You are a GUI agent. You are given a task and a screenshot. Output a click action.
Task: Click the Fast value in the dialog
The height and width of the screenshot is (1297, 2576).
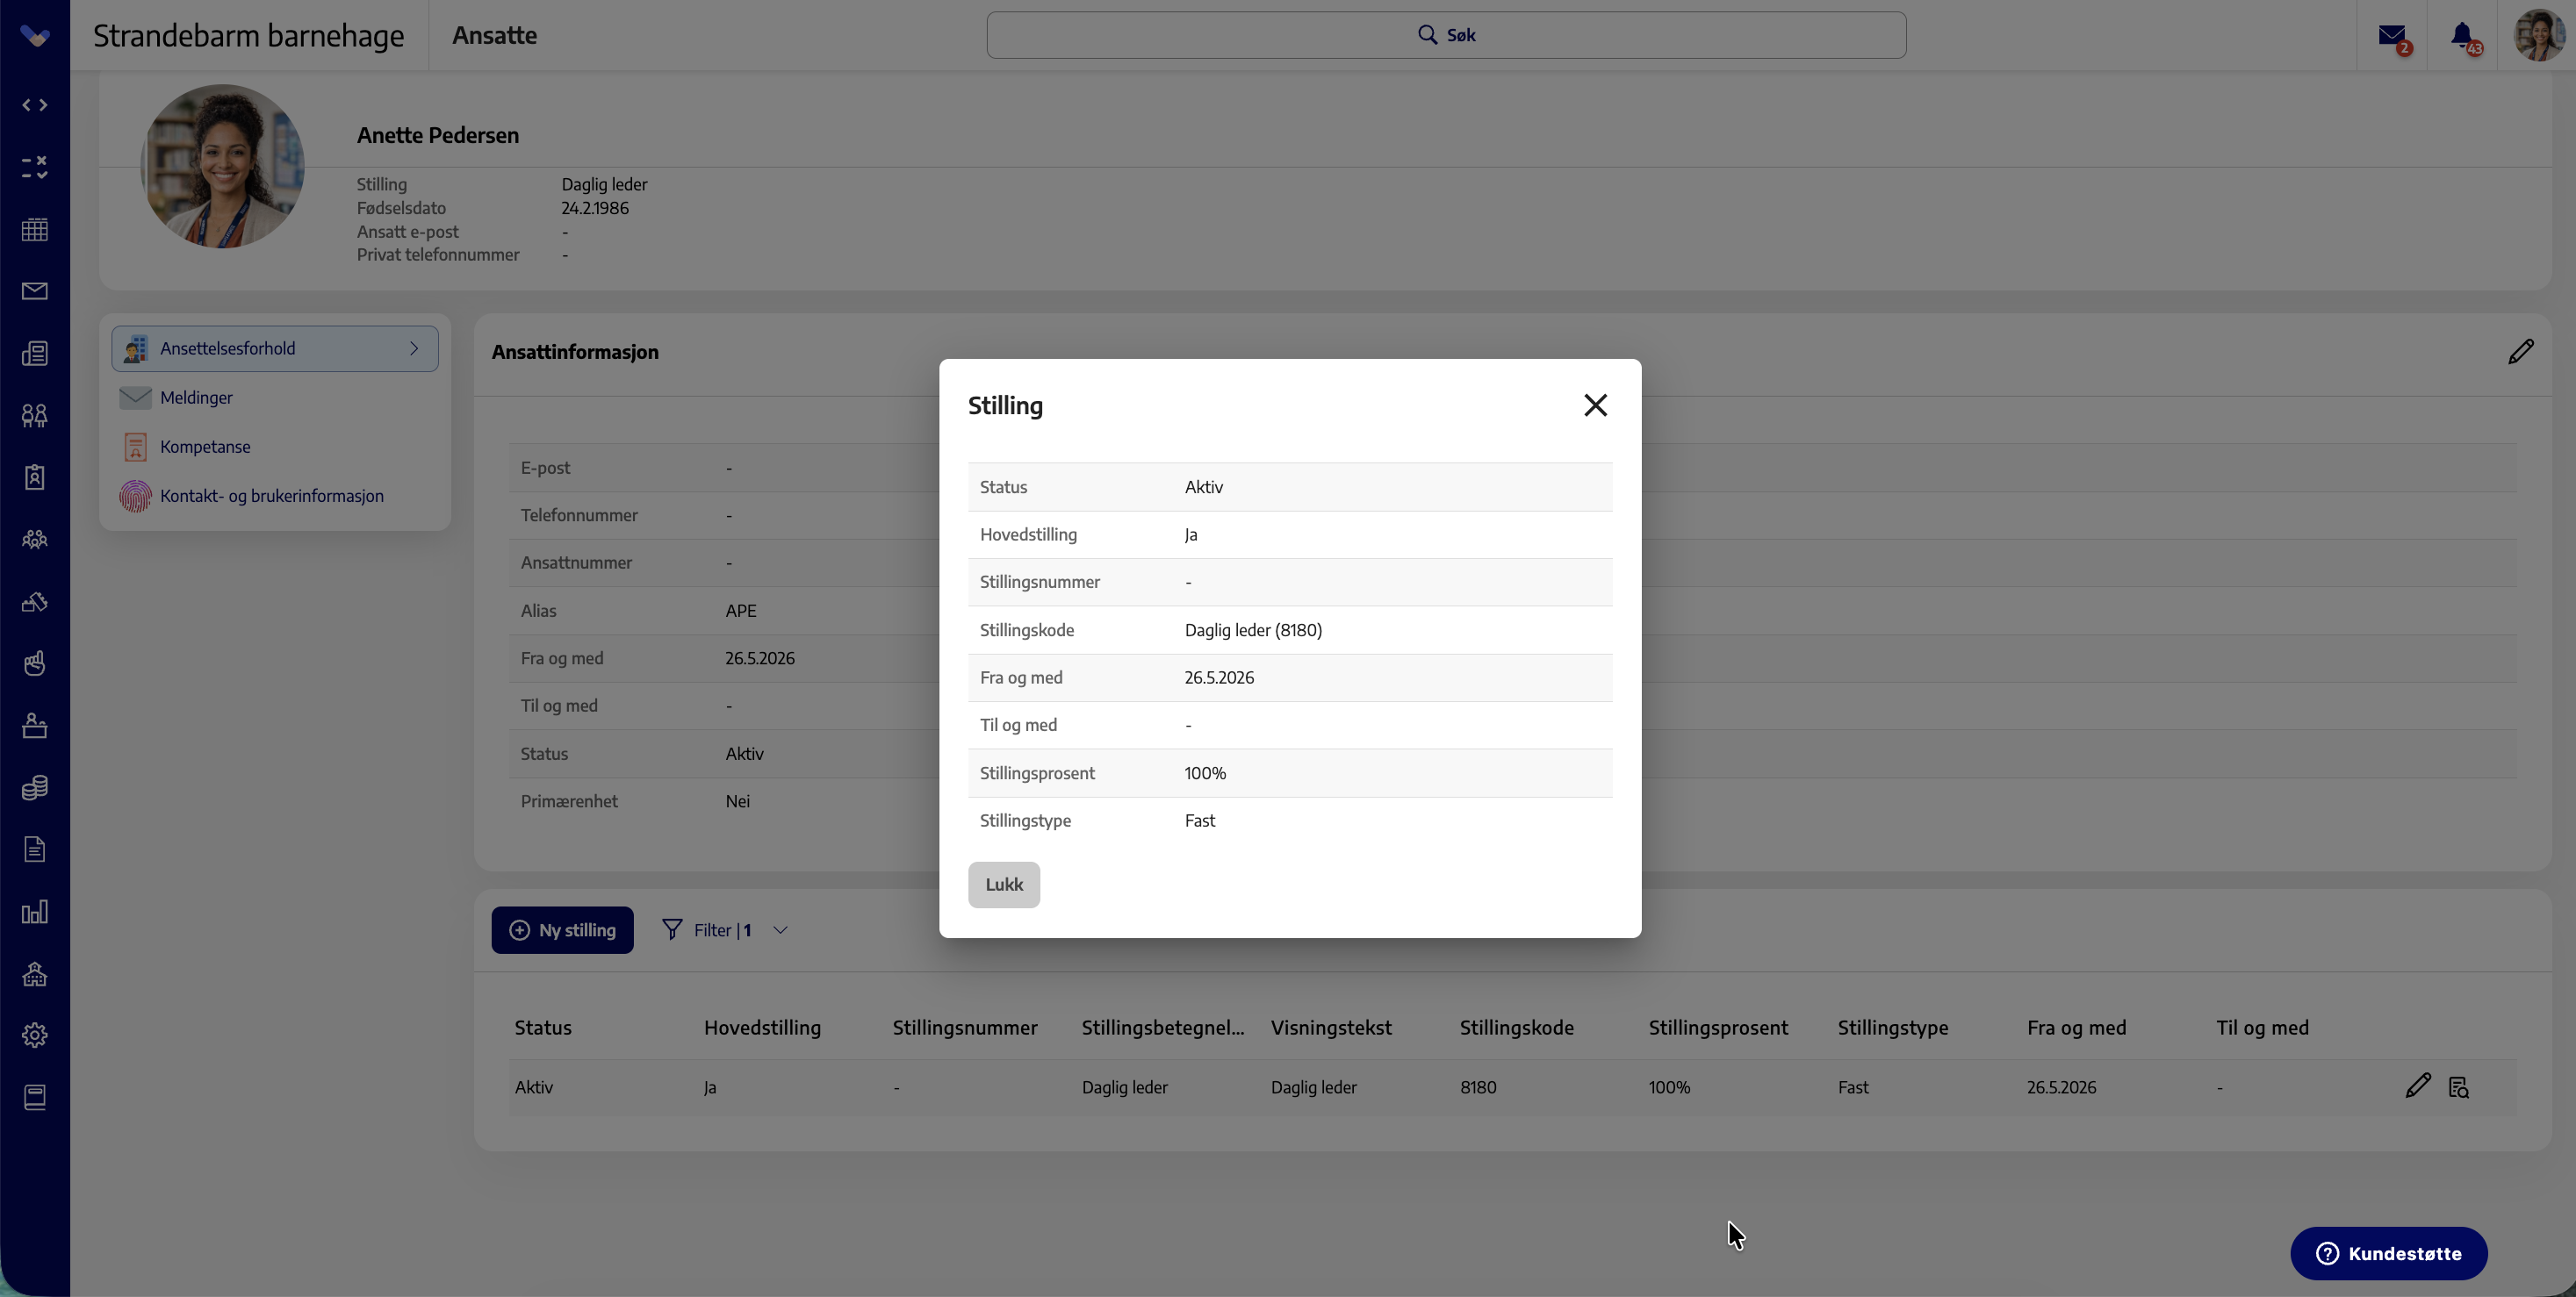coord(1200,820)
